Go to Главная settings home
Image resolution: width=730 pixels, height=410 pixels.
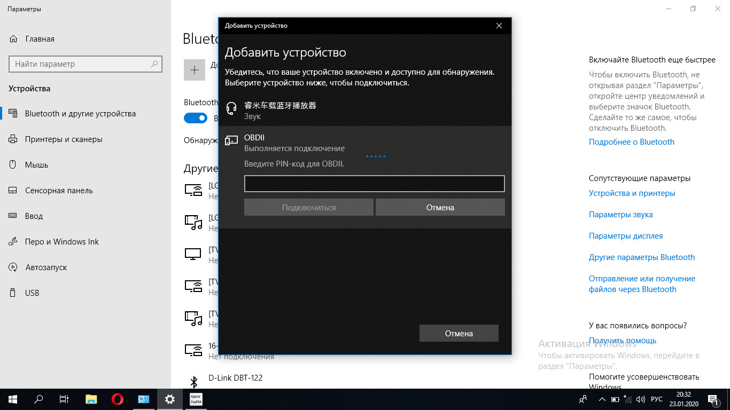[86, 39]
